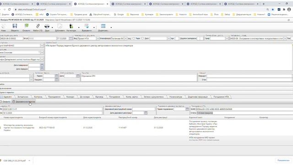Viewport: 293px width, 165px height.
Task: Open the browser extensions puzzle icon
Action: [x=284, y=9]
